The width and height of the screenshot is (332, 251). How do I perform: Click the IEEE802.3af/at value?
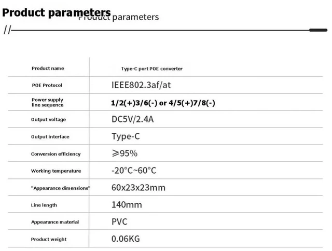click(141, 85)
